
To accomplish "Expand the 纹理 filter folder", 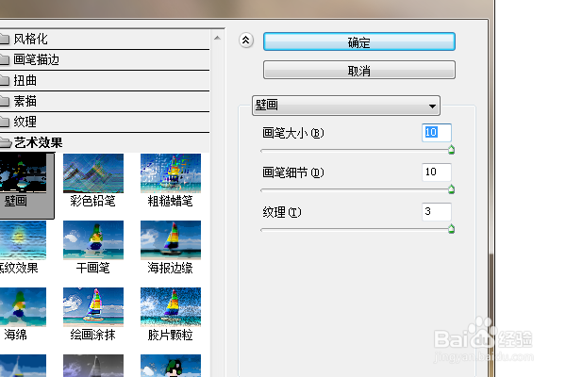I will tap(105, 122).
